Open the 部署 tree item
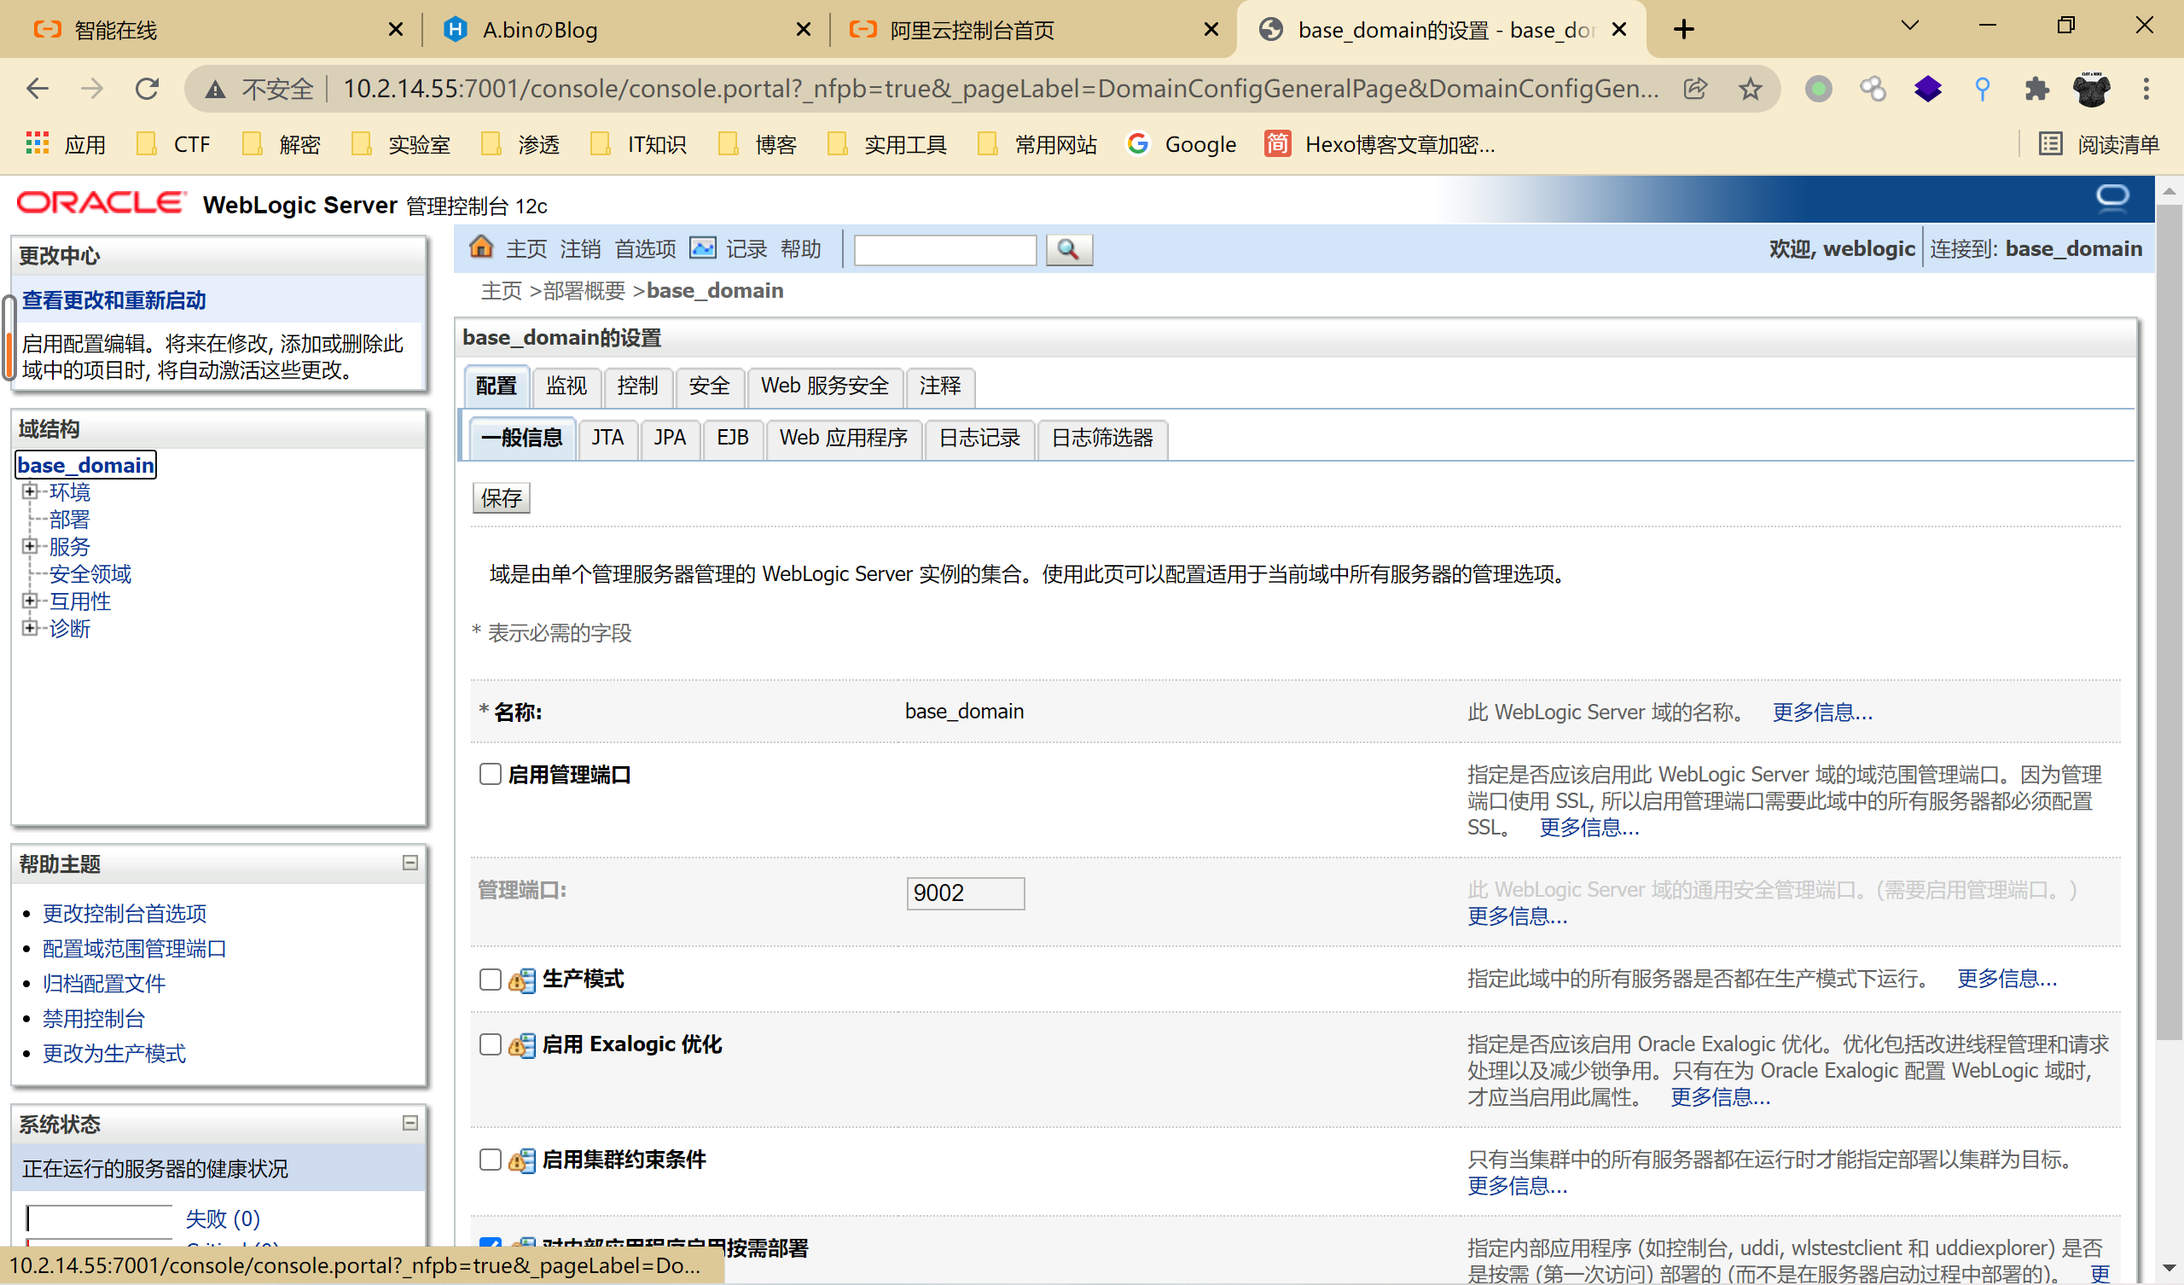The width and height of the screenshot is (2184, 1285). pos(69,519)
